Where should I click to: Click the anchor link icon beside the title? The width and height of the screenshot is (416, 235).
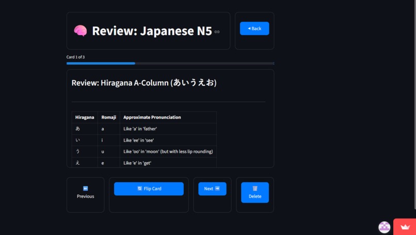click(x=217, y=32)
